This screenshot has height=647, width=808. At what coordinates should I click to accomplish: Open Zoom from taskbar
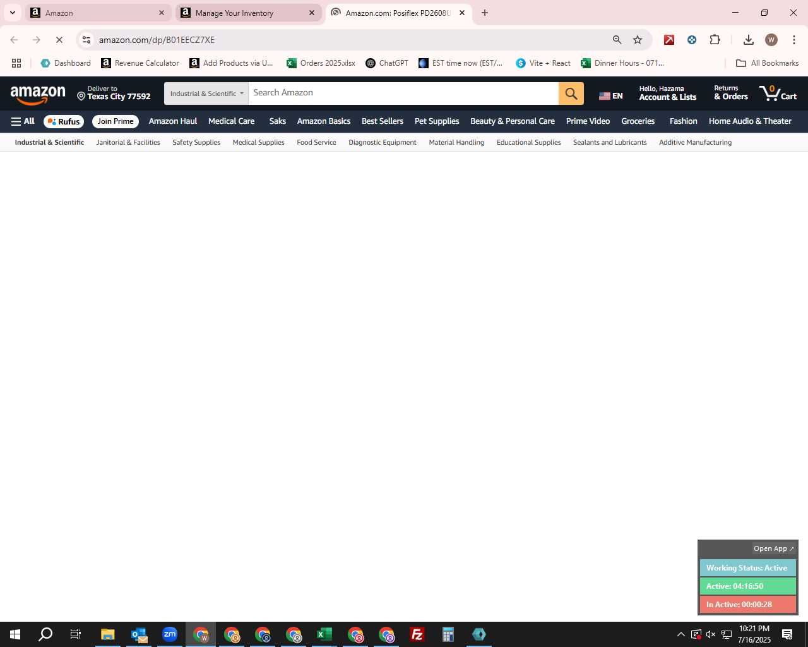[x=170, y=634]
